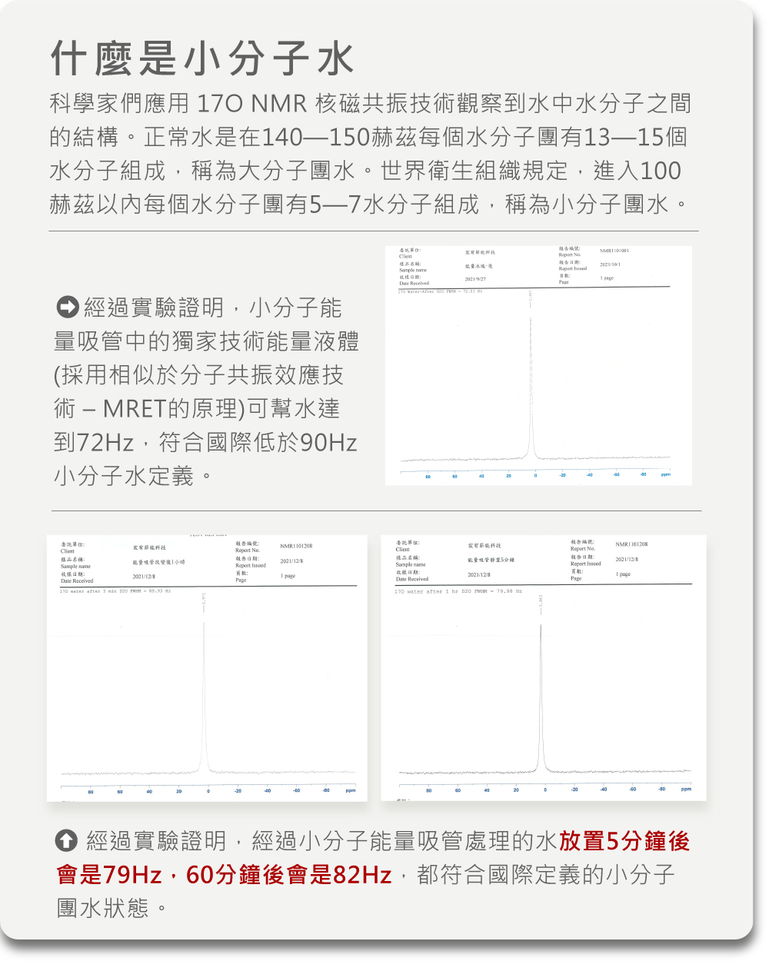Click the line (採用相似於分子共振效應技
The width and height of the screenshot is (769, 971).
pyautogui.click(x=198, y=375)
